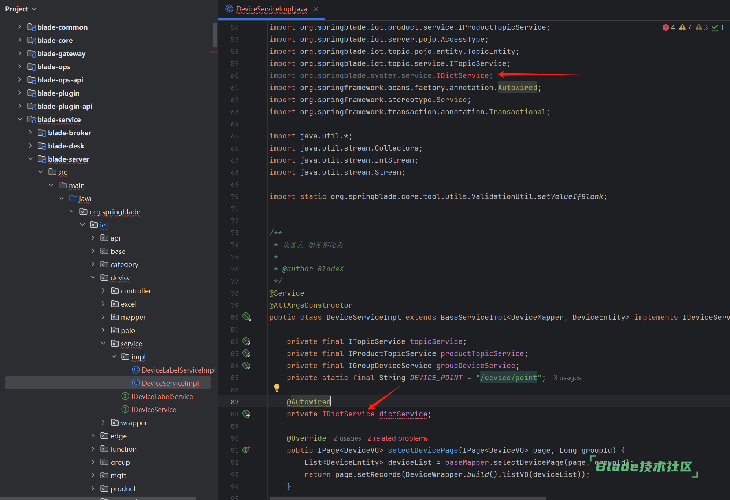Click the blade-common module folder icon
The image size is (730, 500).
[32, 27]
